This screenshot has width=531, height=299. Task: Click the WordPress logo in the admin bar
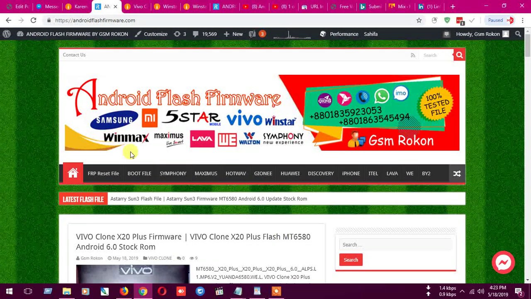[x=7, y=34]
